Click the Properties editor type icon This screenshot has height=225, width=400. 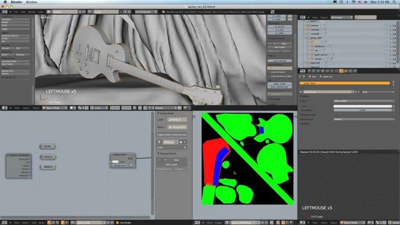point(302,71)
